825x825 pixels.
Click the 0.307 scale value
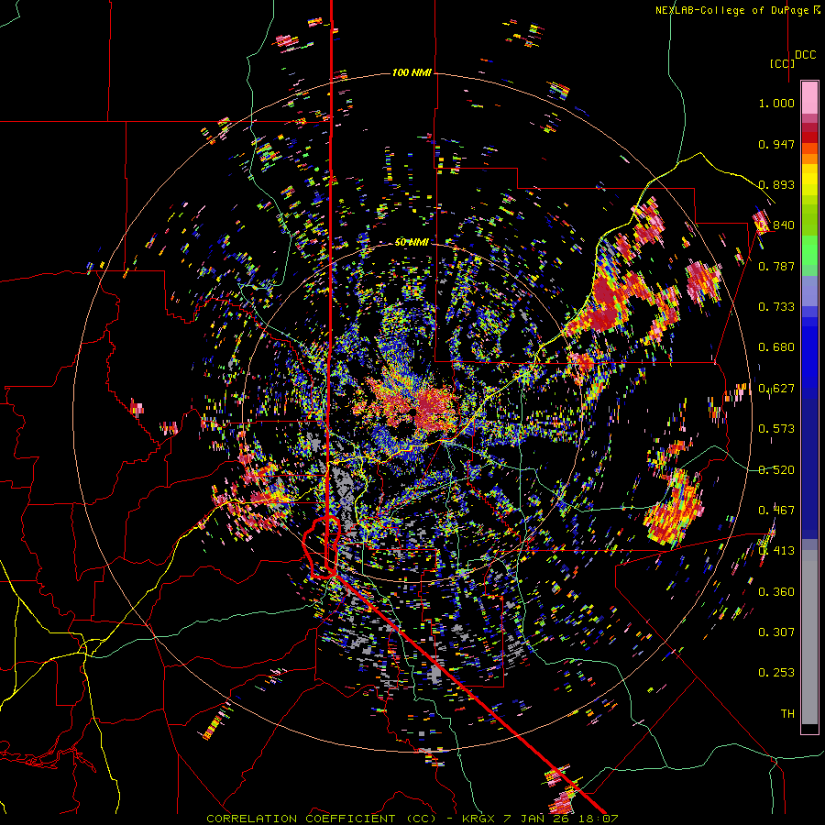776,632
